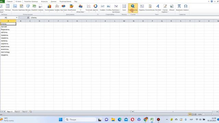Open Microsoft Edge from the taskbar
Screen dimensions: 219x123
119,120
